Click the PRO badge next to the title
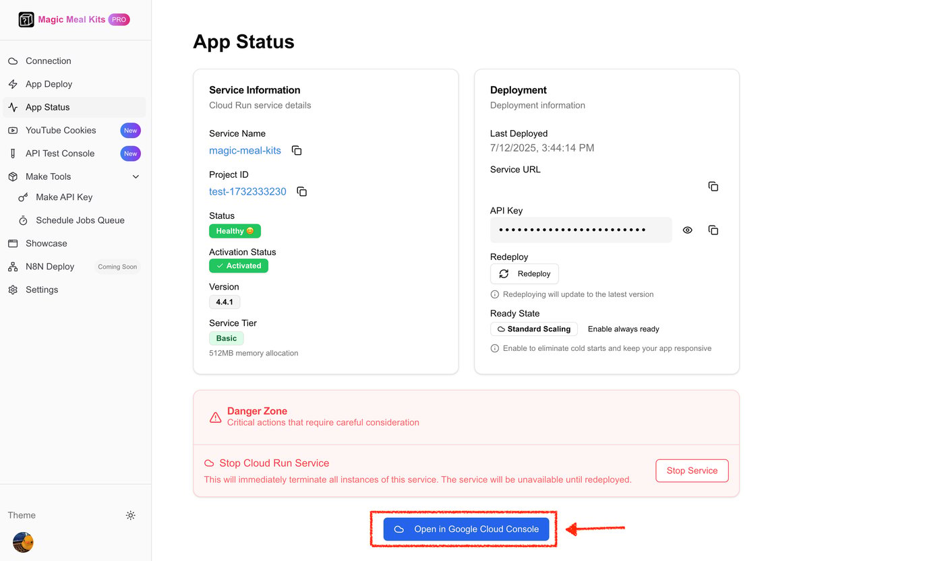Image resolution: width=944 pixels, height=561 pixels. pos(119,20)
